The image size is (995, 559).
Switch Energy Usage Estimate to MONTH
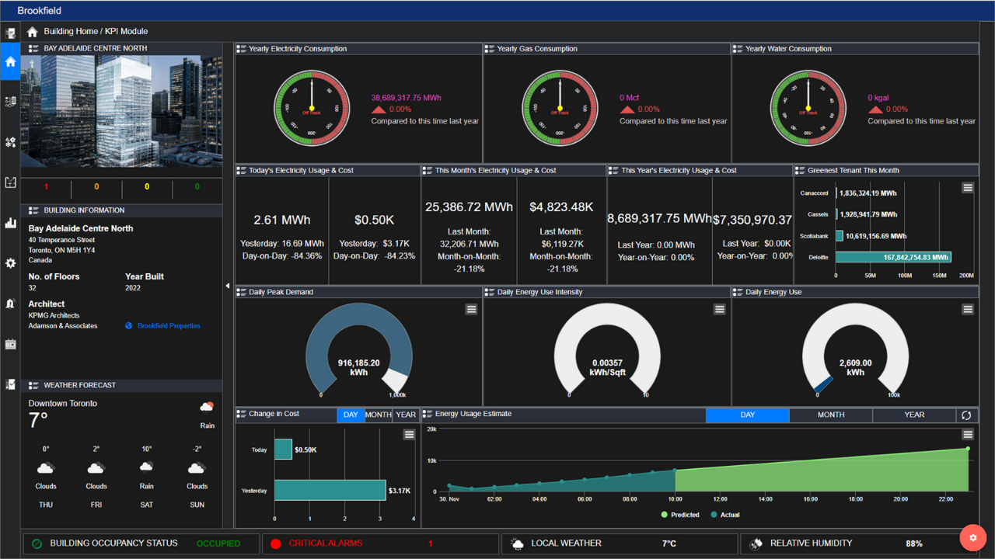coord(831,415)
